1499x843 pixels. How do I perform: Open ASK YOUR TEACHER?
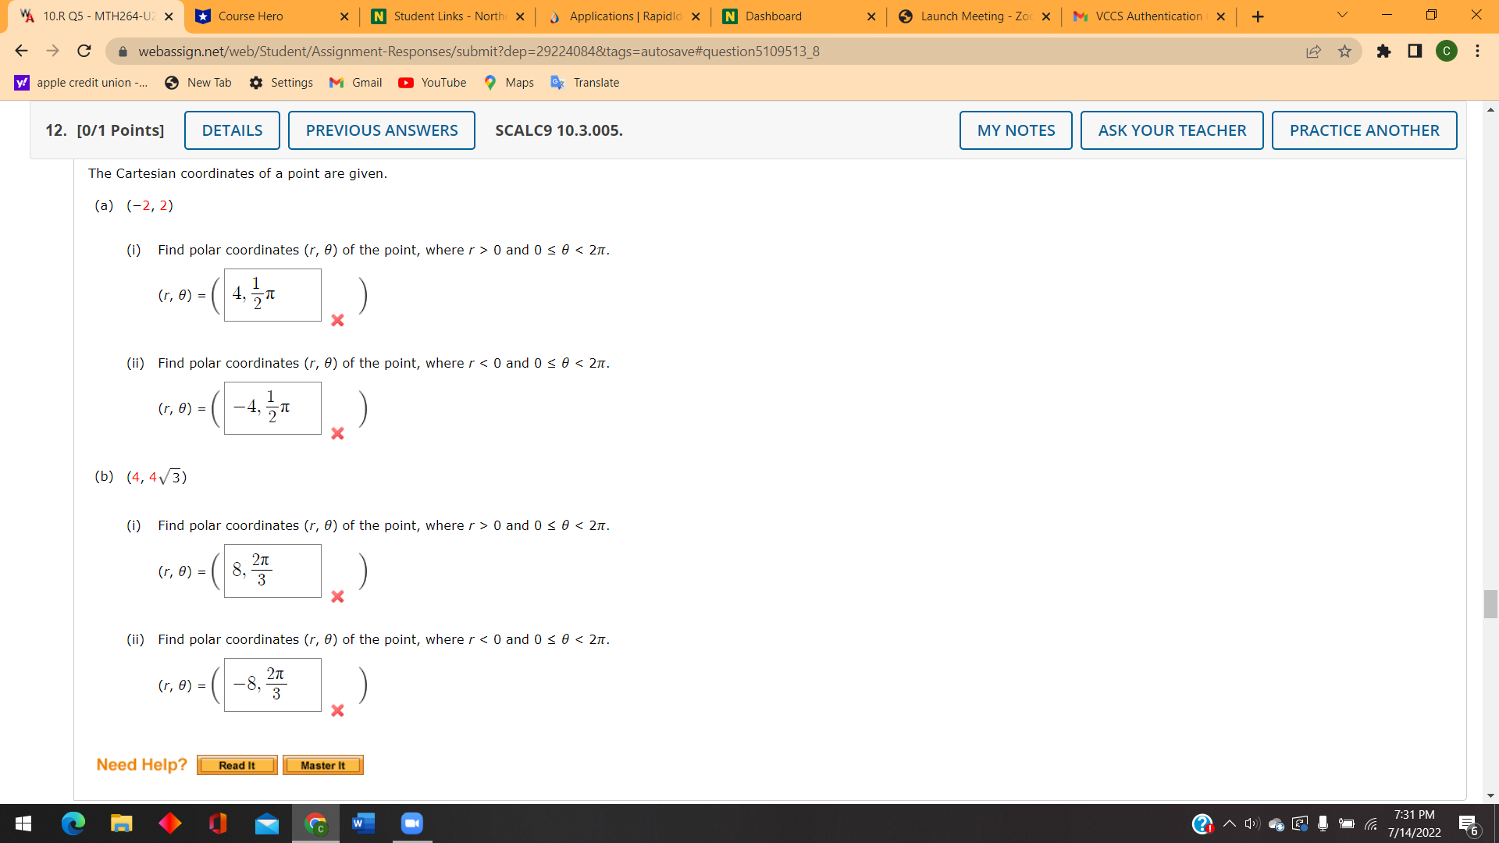click(x=1171, y=130)
